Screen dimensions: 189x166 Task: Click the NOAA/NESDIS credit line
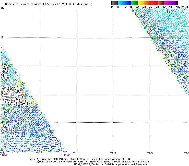coord(110,164)
